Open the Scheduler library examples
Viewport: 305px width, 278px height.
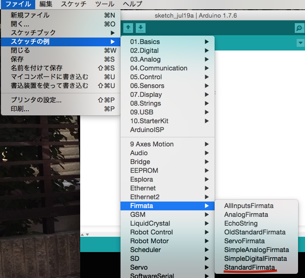pyautogui.click(x=167, y=250)
